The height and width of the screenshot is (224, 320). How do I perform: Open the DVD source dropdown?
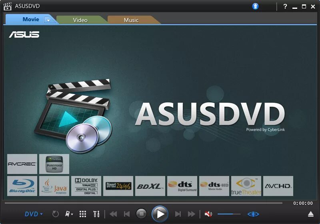pos(34,214)
